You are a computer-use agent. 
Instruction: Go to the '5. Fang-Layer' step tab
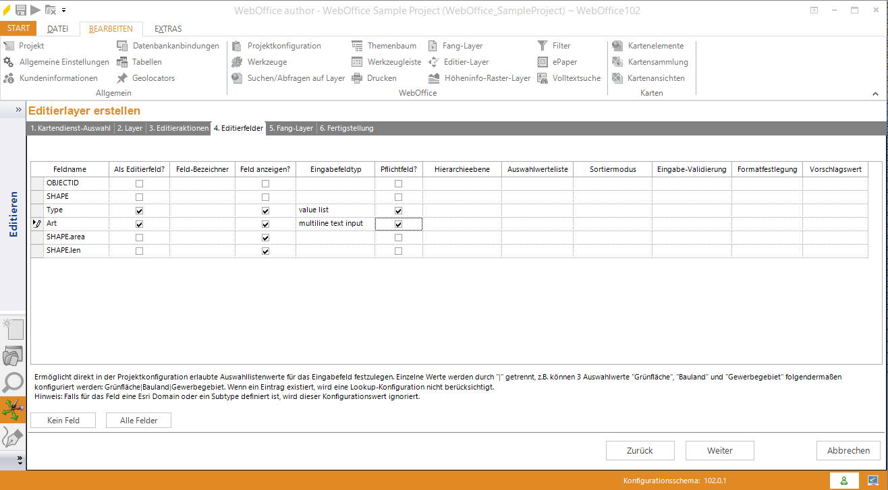291,128
